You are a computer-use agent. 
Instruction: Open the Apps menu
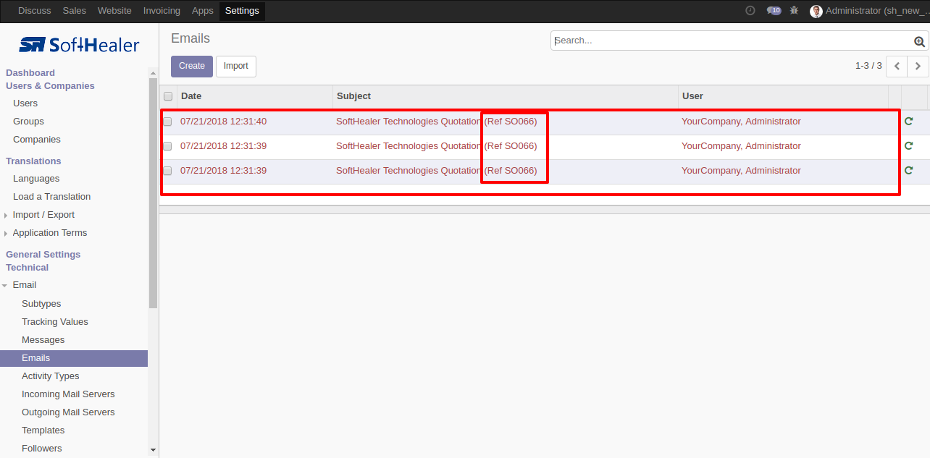[x=203, y=11]
